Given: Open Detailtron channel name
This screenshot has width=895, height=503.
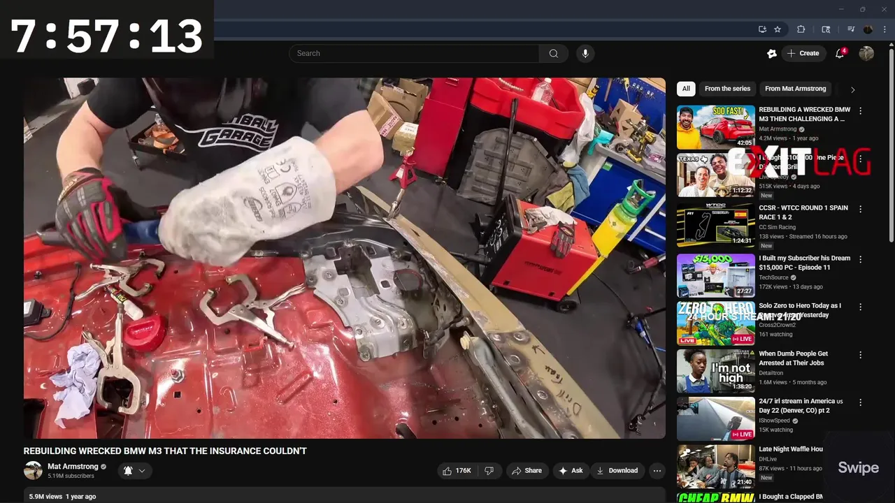Looking at the screenshot, I should [x=773, y=373].
